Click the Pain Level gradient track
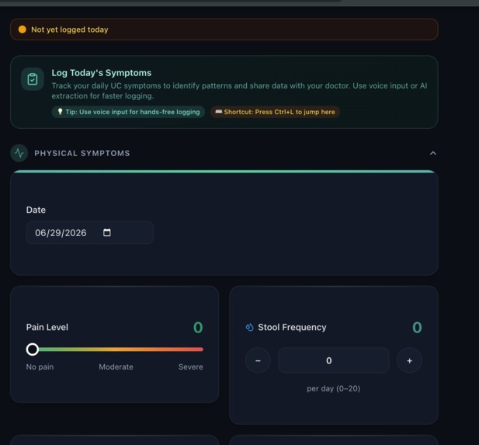The image size is (479, 445). (x=115, y=349)
